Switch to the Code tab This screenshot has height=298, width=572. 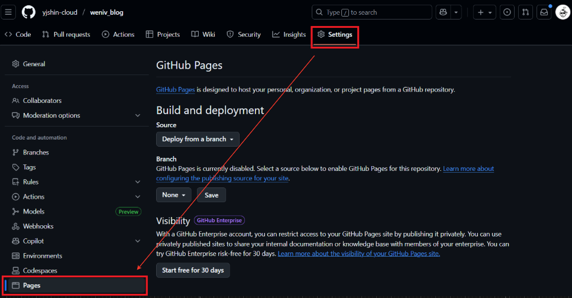click(18, 34)
